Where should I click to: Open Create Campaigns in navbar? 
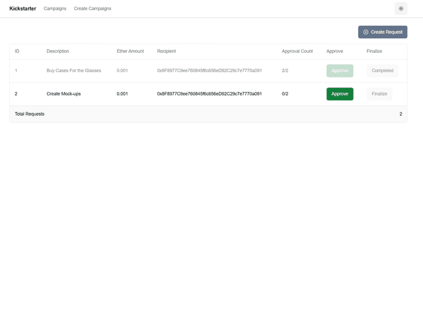pos(93,9)
